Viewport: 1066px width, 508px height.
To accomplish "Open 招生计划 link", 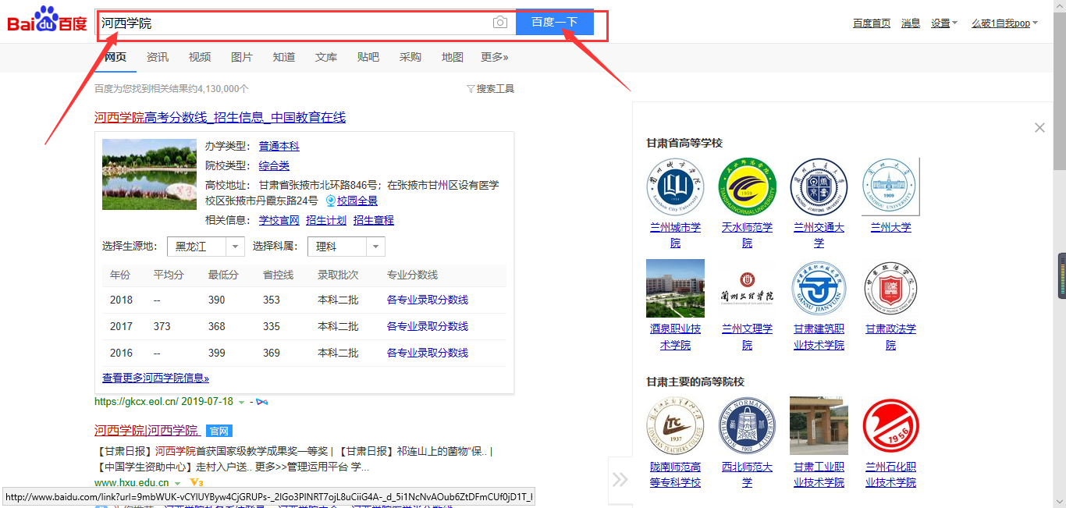I will click(326, 221).
